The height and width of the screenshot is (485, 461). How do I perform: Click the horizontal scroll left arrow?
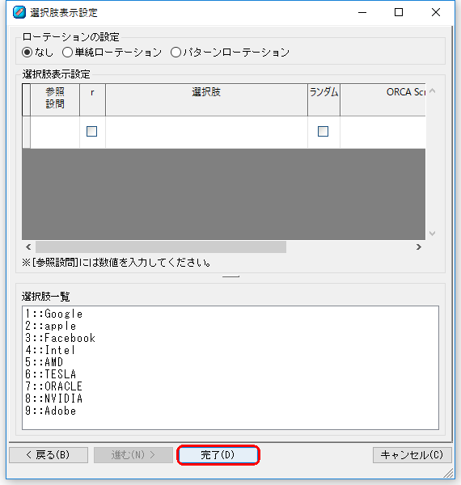tap(28, 247)
